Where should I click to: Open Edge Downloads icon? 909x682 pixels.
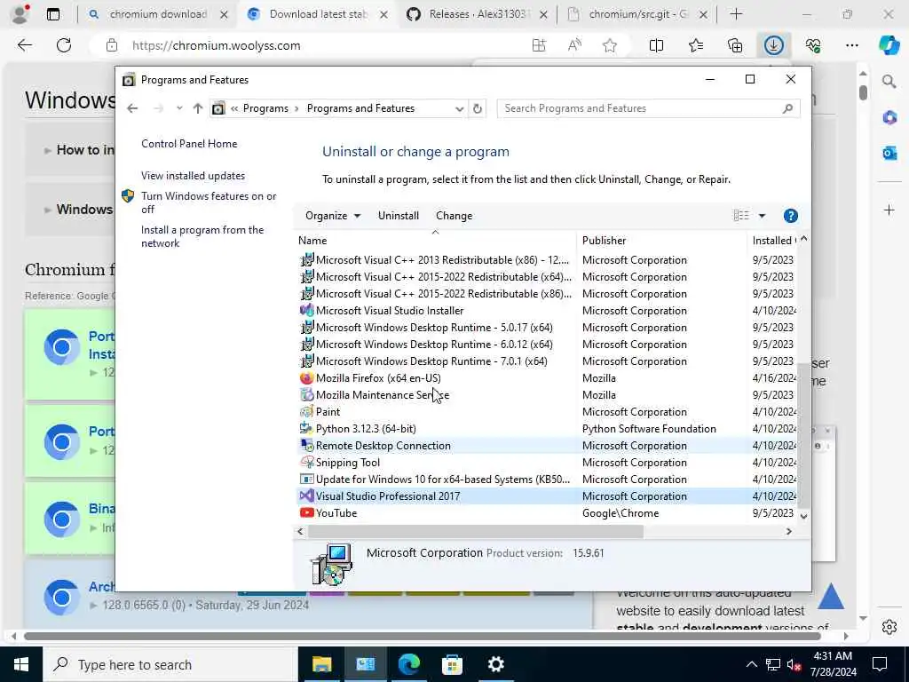(773, 45)
